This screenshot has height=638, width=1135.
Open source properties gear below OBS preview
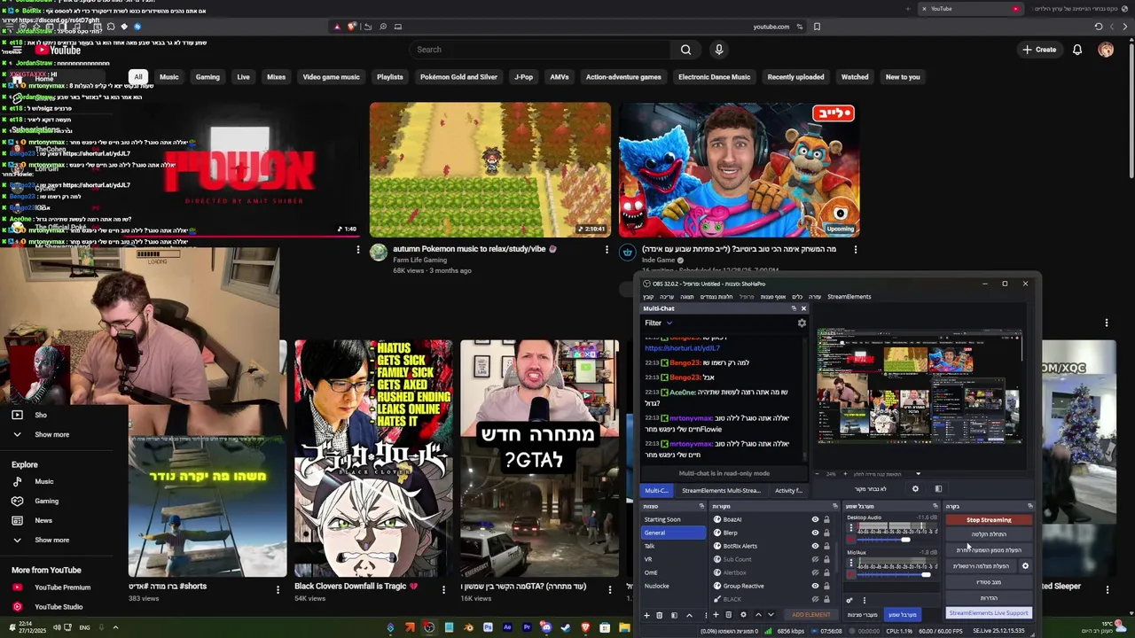915,488
